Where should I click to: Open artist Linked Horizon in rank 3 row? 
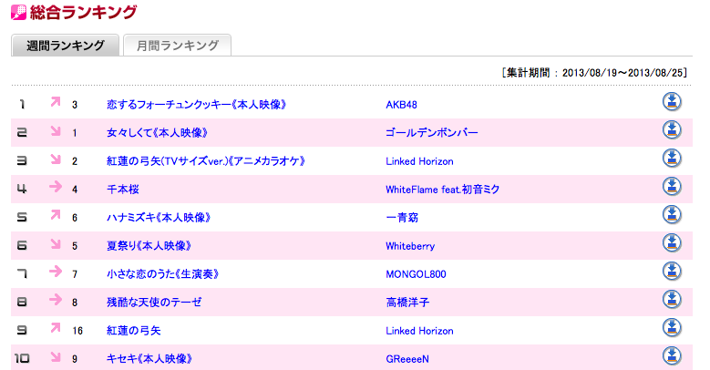pos(419,161)
